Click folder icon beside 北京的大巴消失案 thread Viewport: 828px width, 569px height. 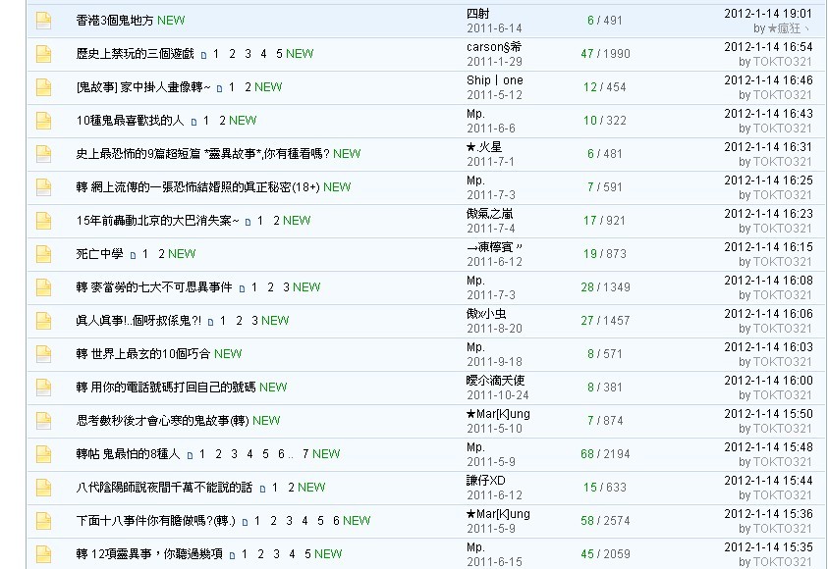tap(43, 221)
